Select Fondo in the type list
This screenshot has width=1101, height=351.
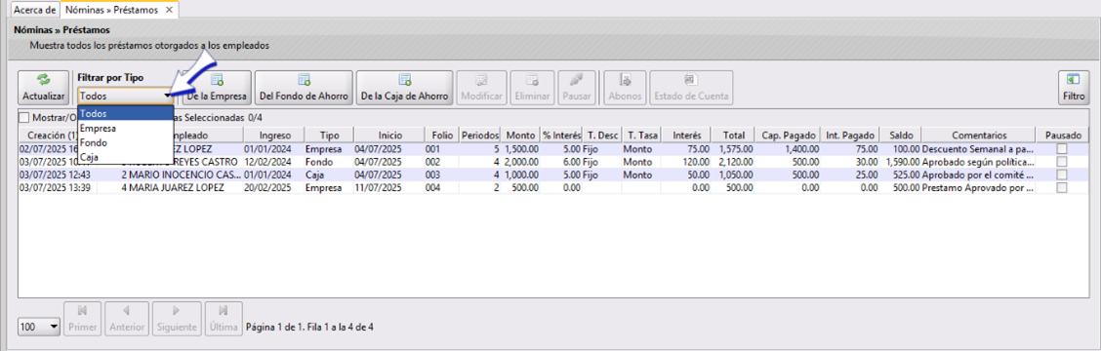[x=126, y=142]
